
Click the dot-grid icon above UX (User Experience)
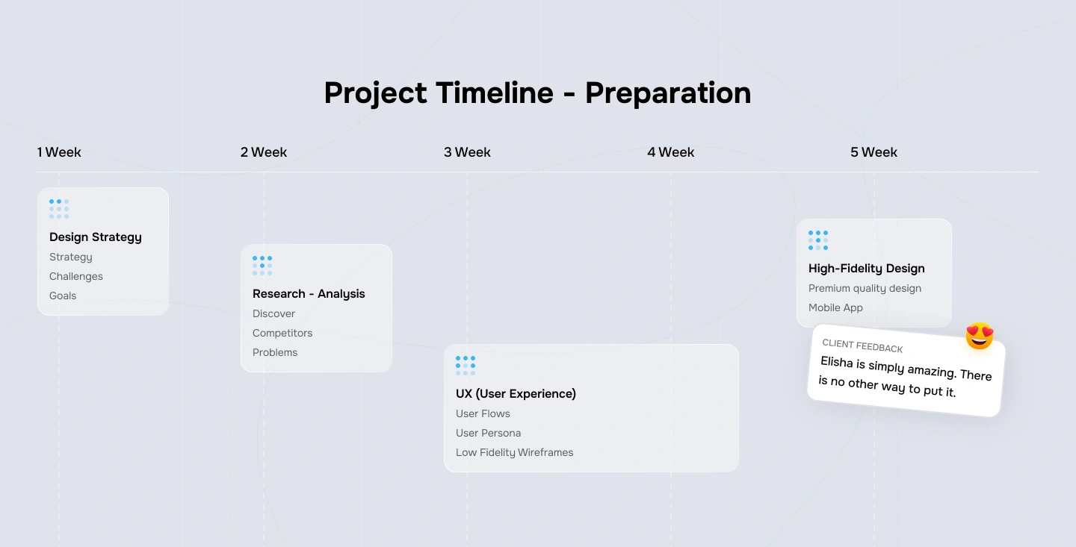[x=466, y=365]
